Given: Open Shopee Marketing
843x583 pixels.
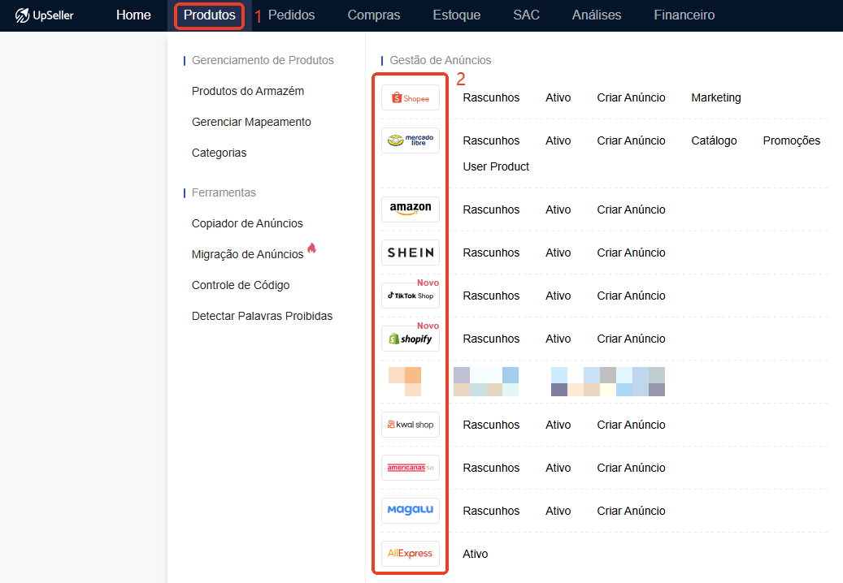Looking at the screenshot, I should [x=716, y=97].
